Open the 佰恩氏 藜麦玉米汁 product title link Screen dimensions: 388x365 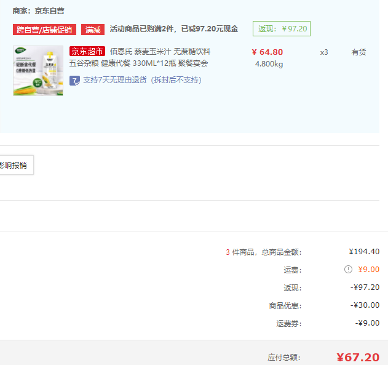[160, 52]
